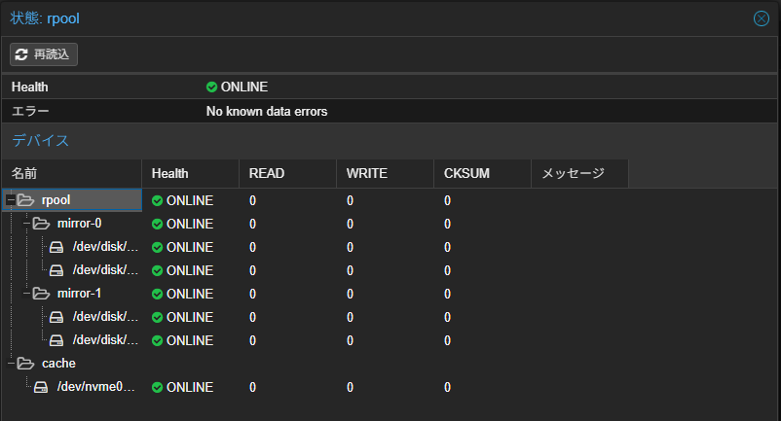Sort by the Health column header
Screen dimensions: 781x421
click(x=190, y=173)
